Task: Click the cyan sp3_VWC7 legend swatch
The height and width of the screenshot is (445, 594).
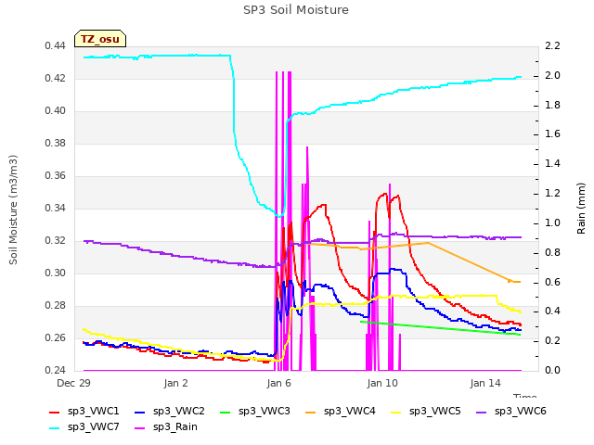Action: pyautogui.click(x=55, y=428)
